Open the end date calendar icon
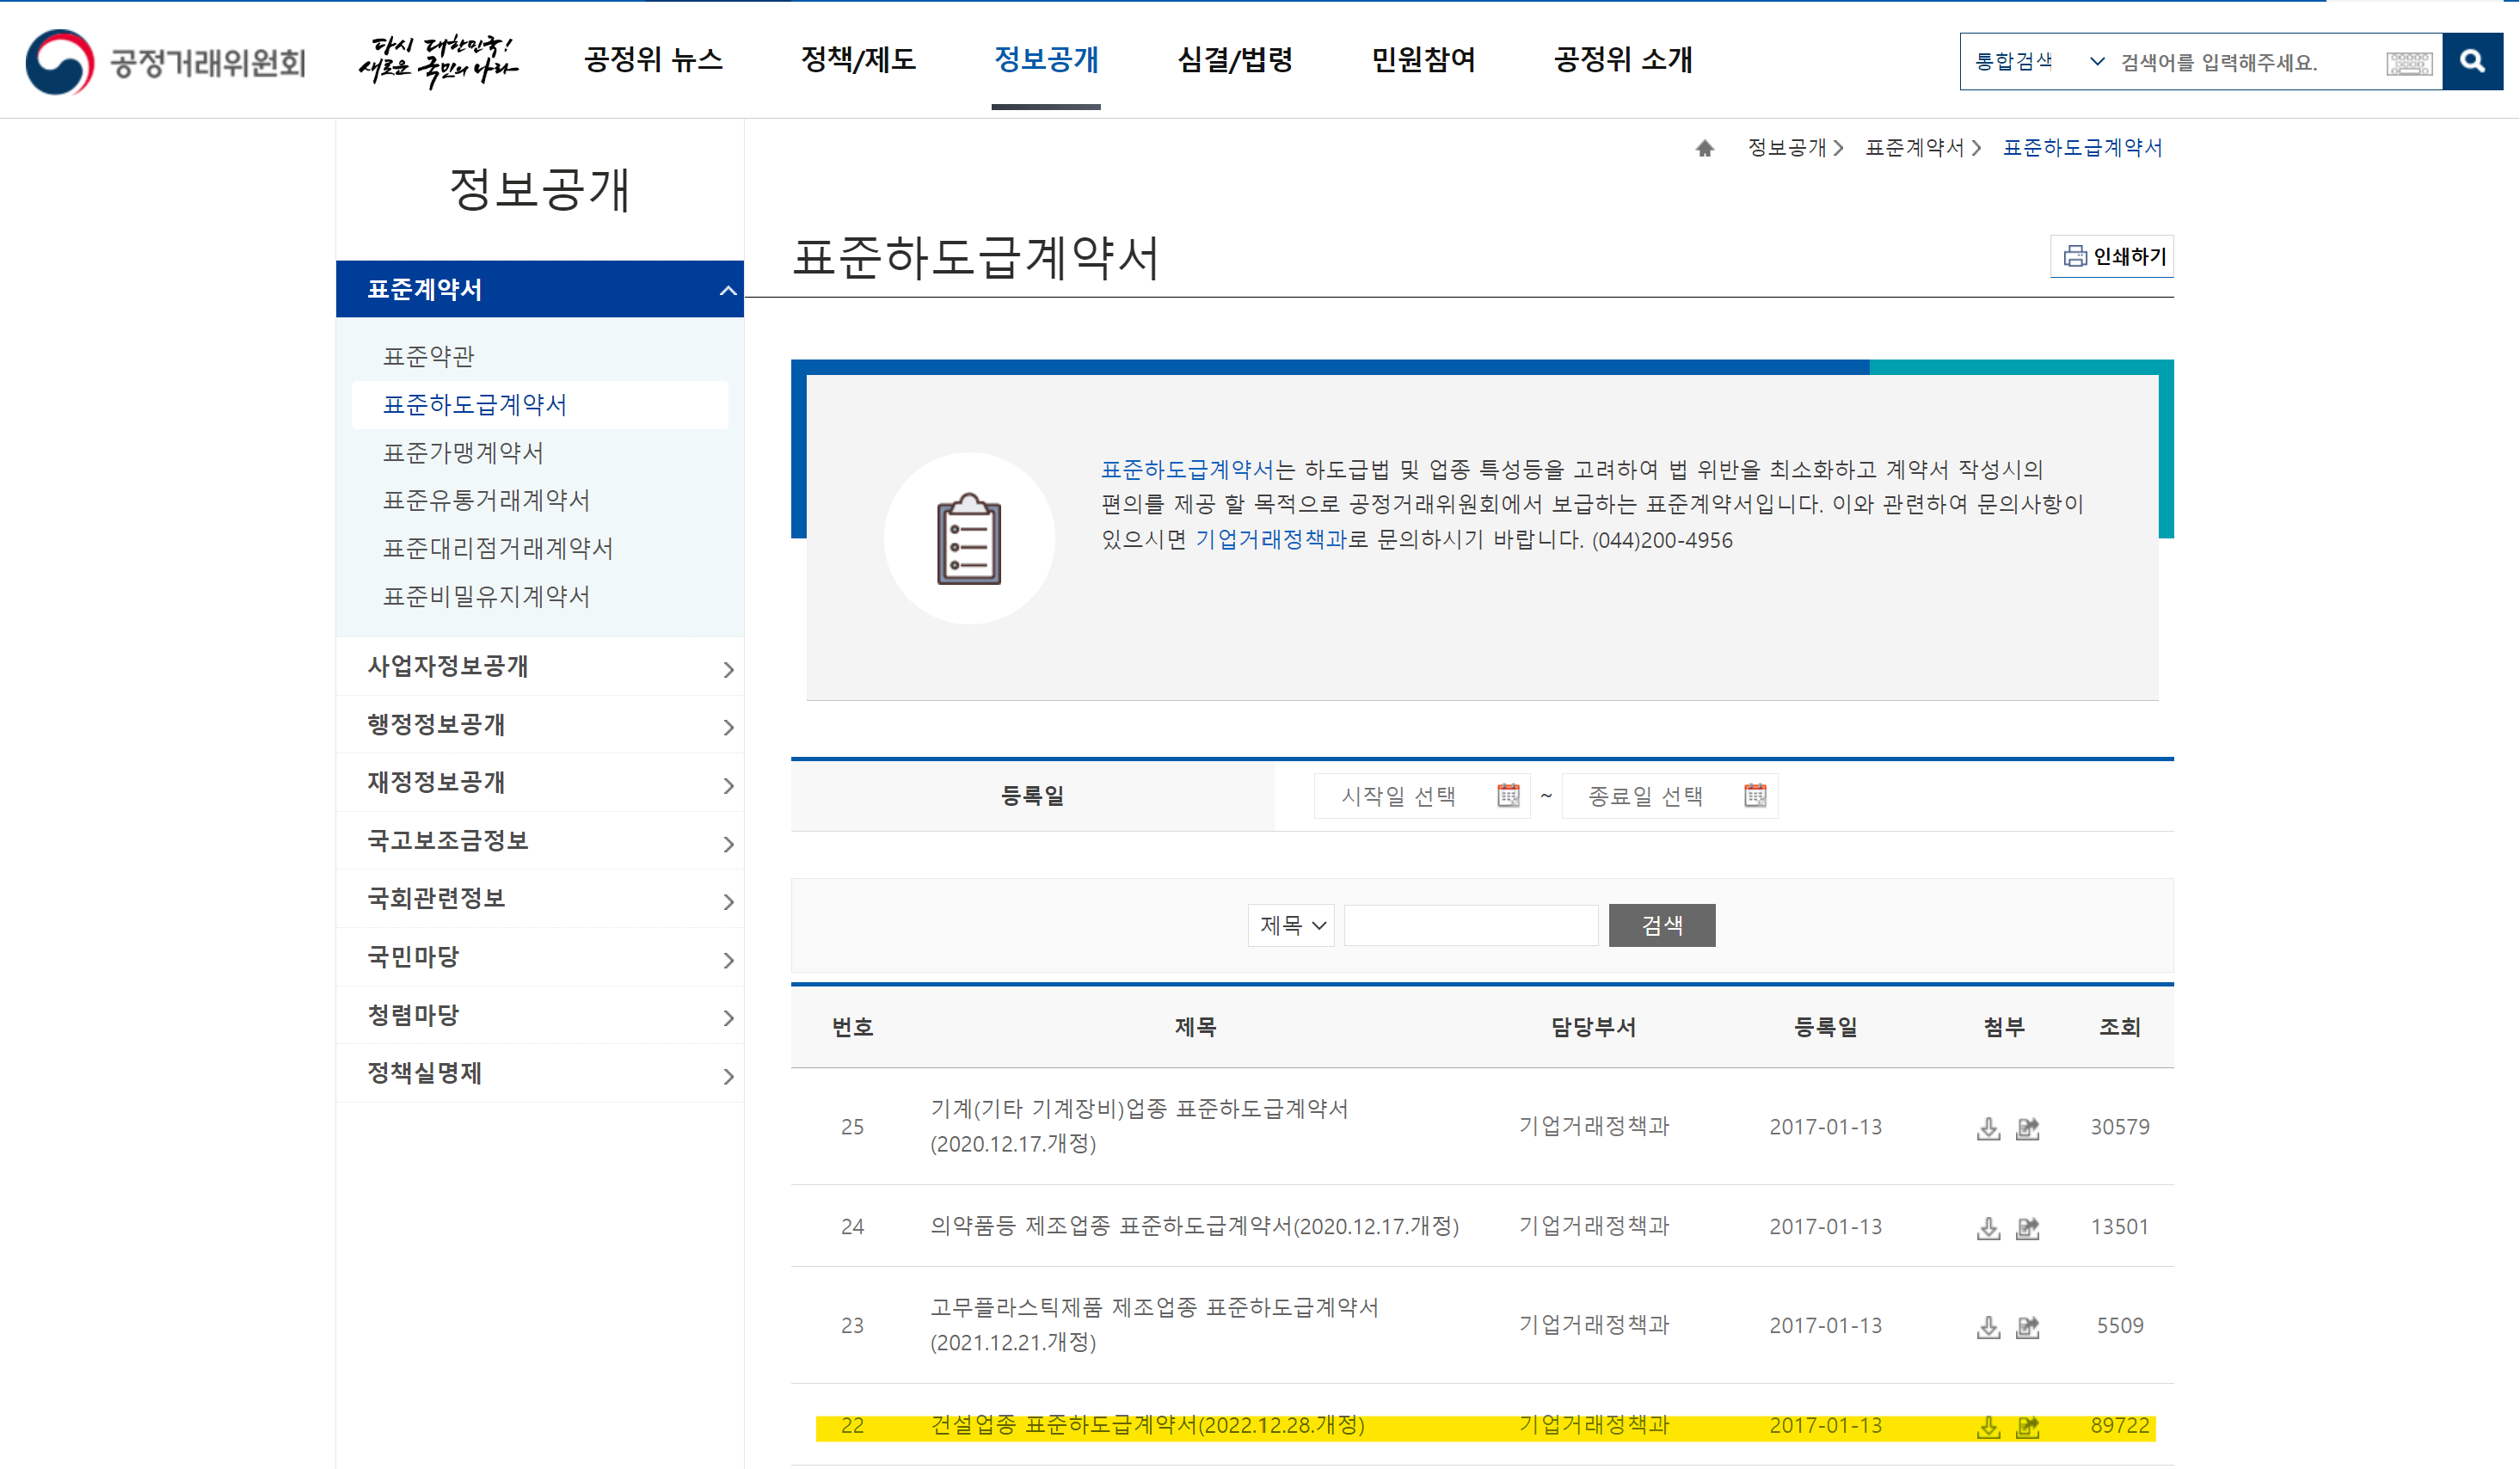 tap(1755, 795)
